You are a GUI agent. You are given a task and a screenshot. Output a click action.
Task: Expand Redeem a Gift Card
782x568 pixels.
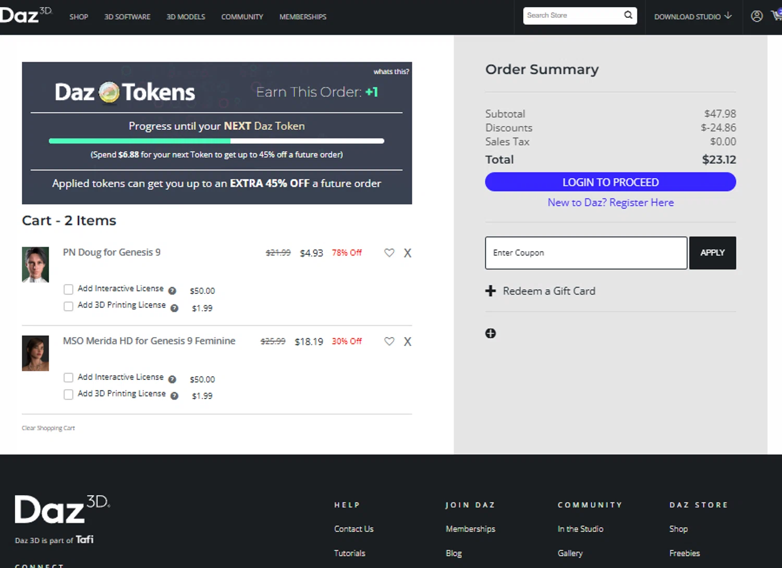tap(549, 291)
